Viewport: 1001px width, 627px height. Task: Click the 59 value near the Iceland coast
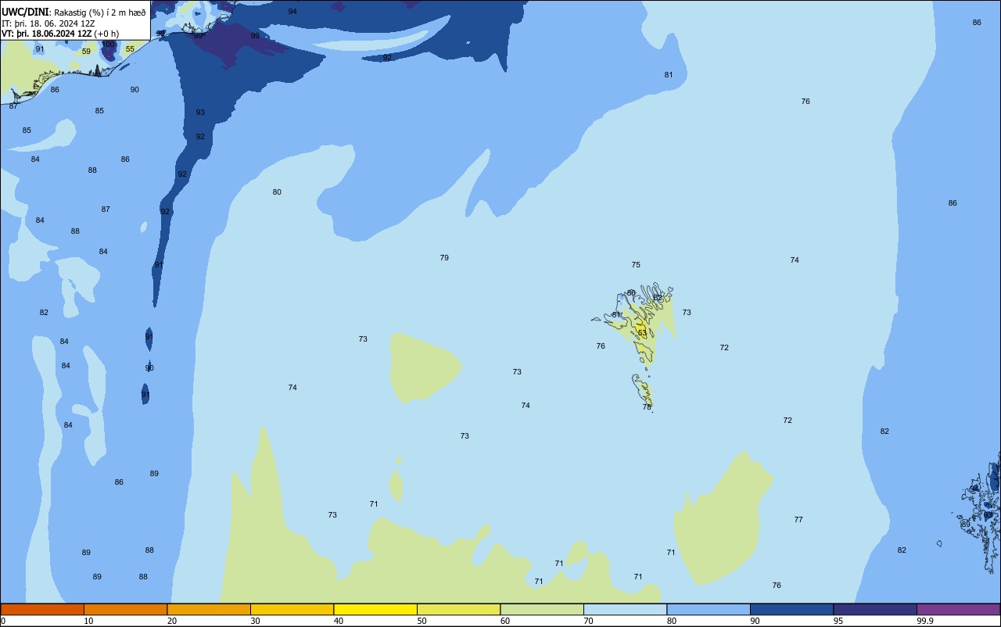tap(86, 52)
